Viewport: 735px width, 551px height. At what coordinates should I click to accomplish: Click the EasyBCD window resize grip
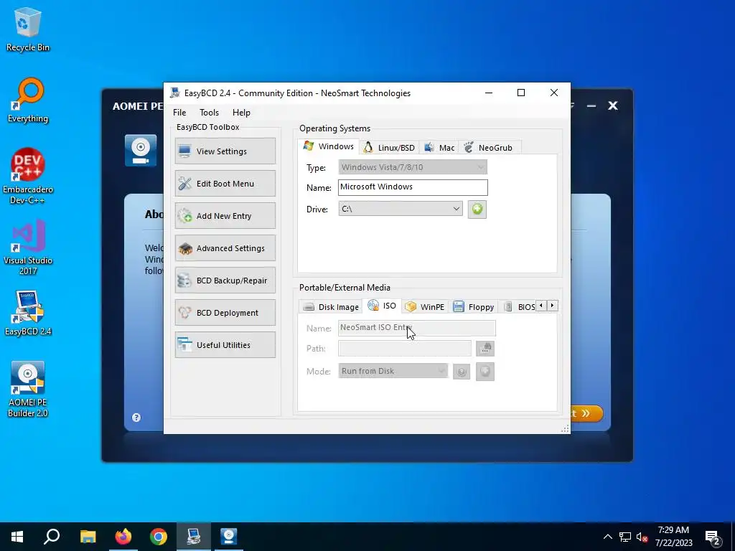pyautogui.click(x=565, y=428)
